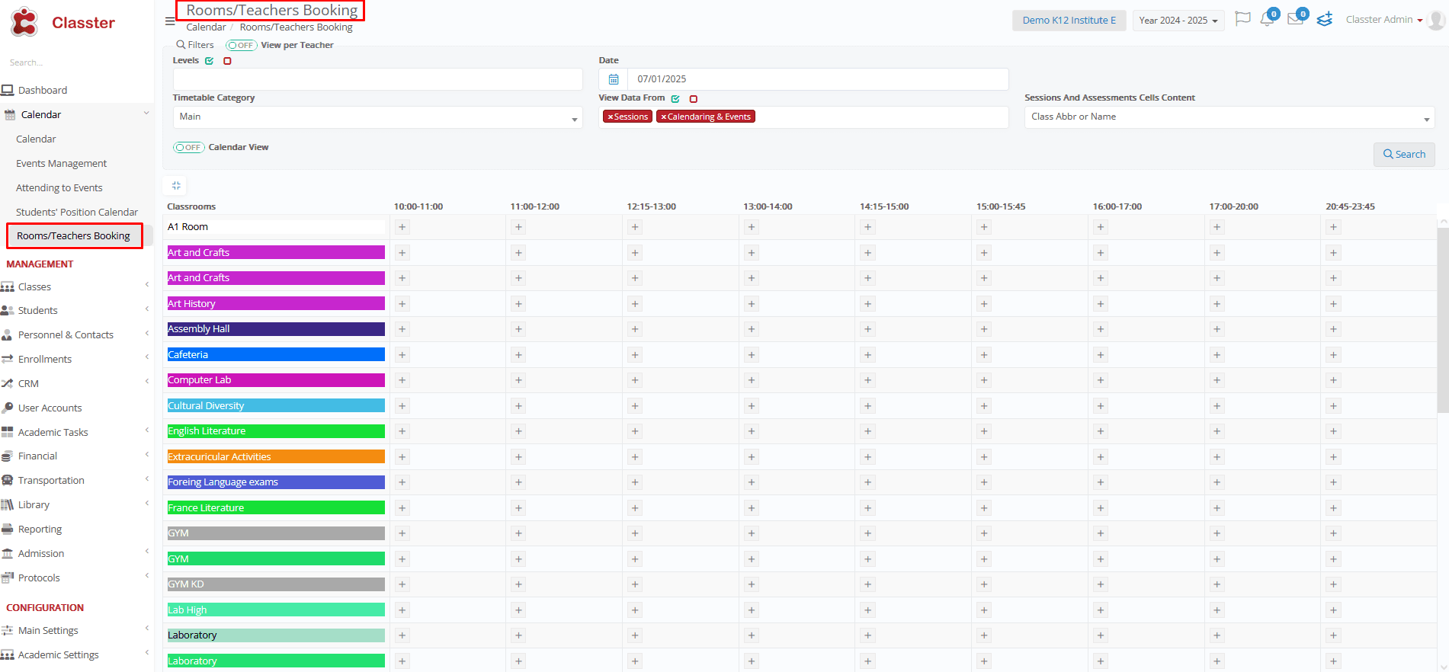Click the Search button
This screenshot has width=1449, height=672.
click(1404, 155)
